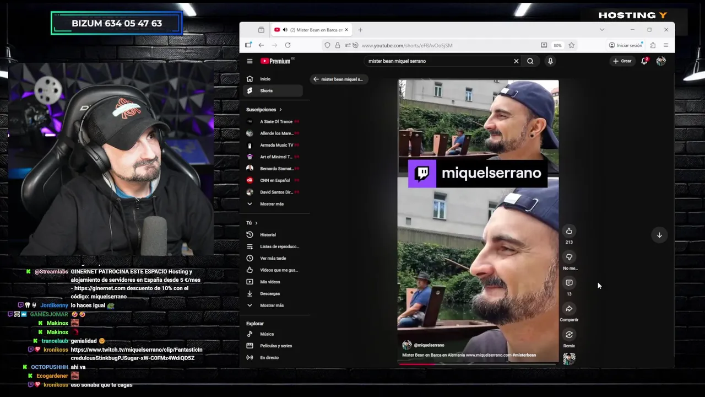Viewport: 705px width, 397px height.
Task: Open Bernardo Stamat... subscription
Action: [273, 169]
